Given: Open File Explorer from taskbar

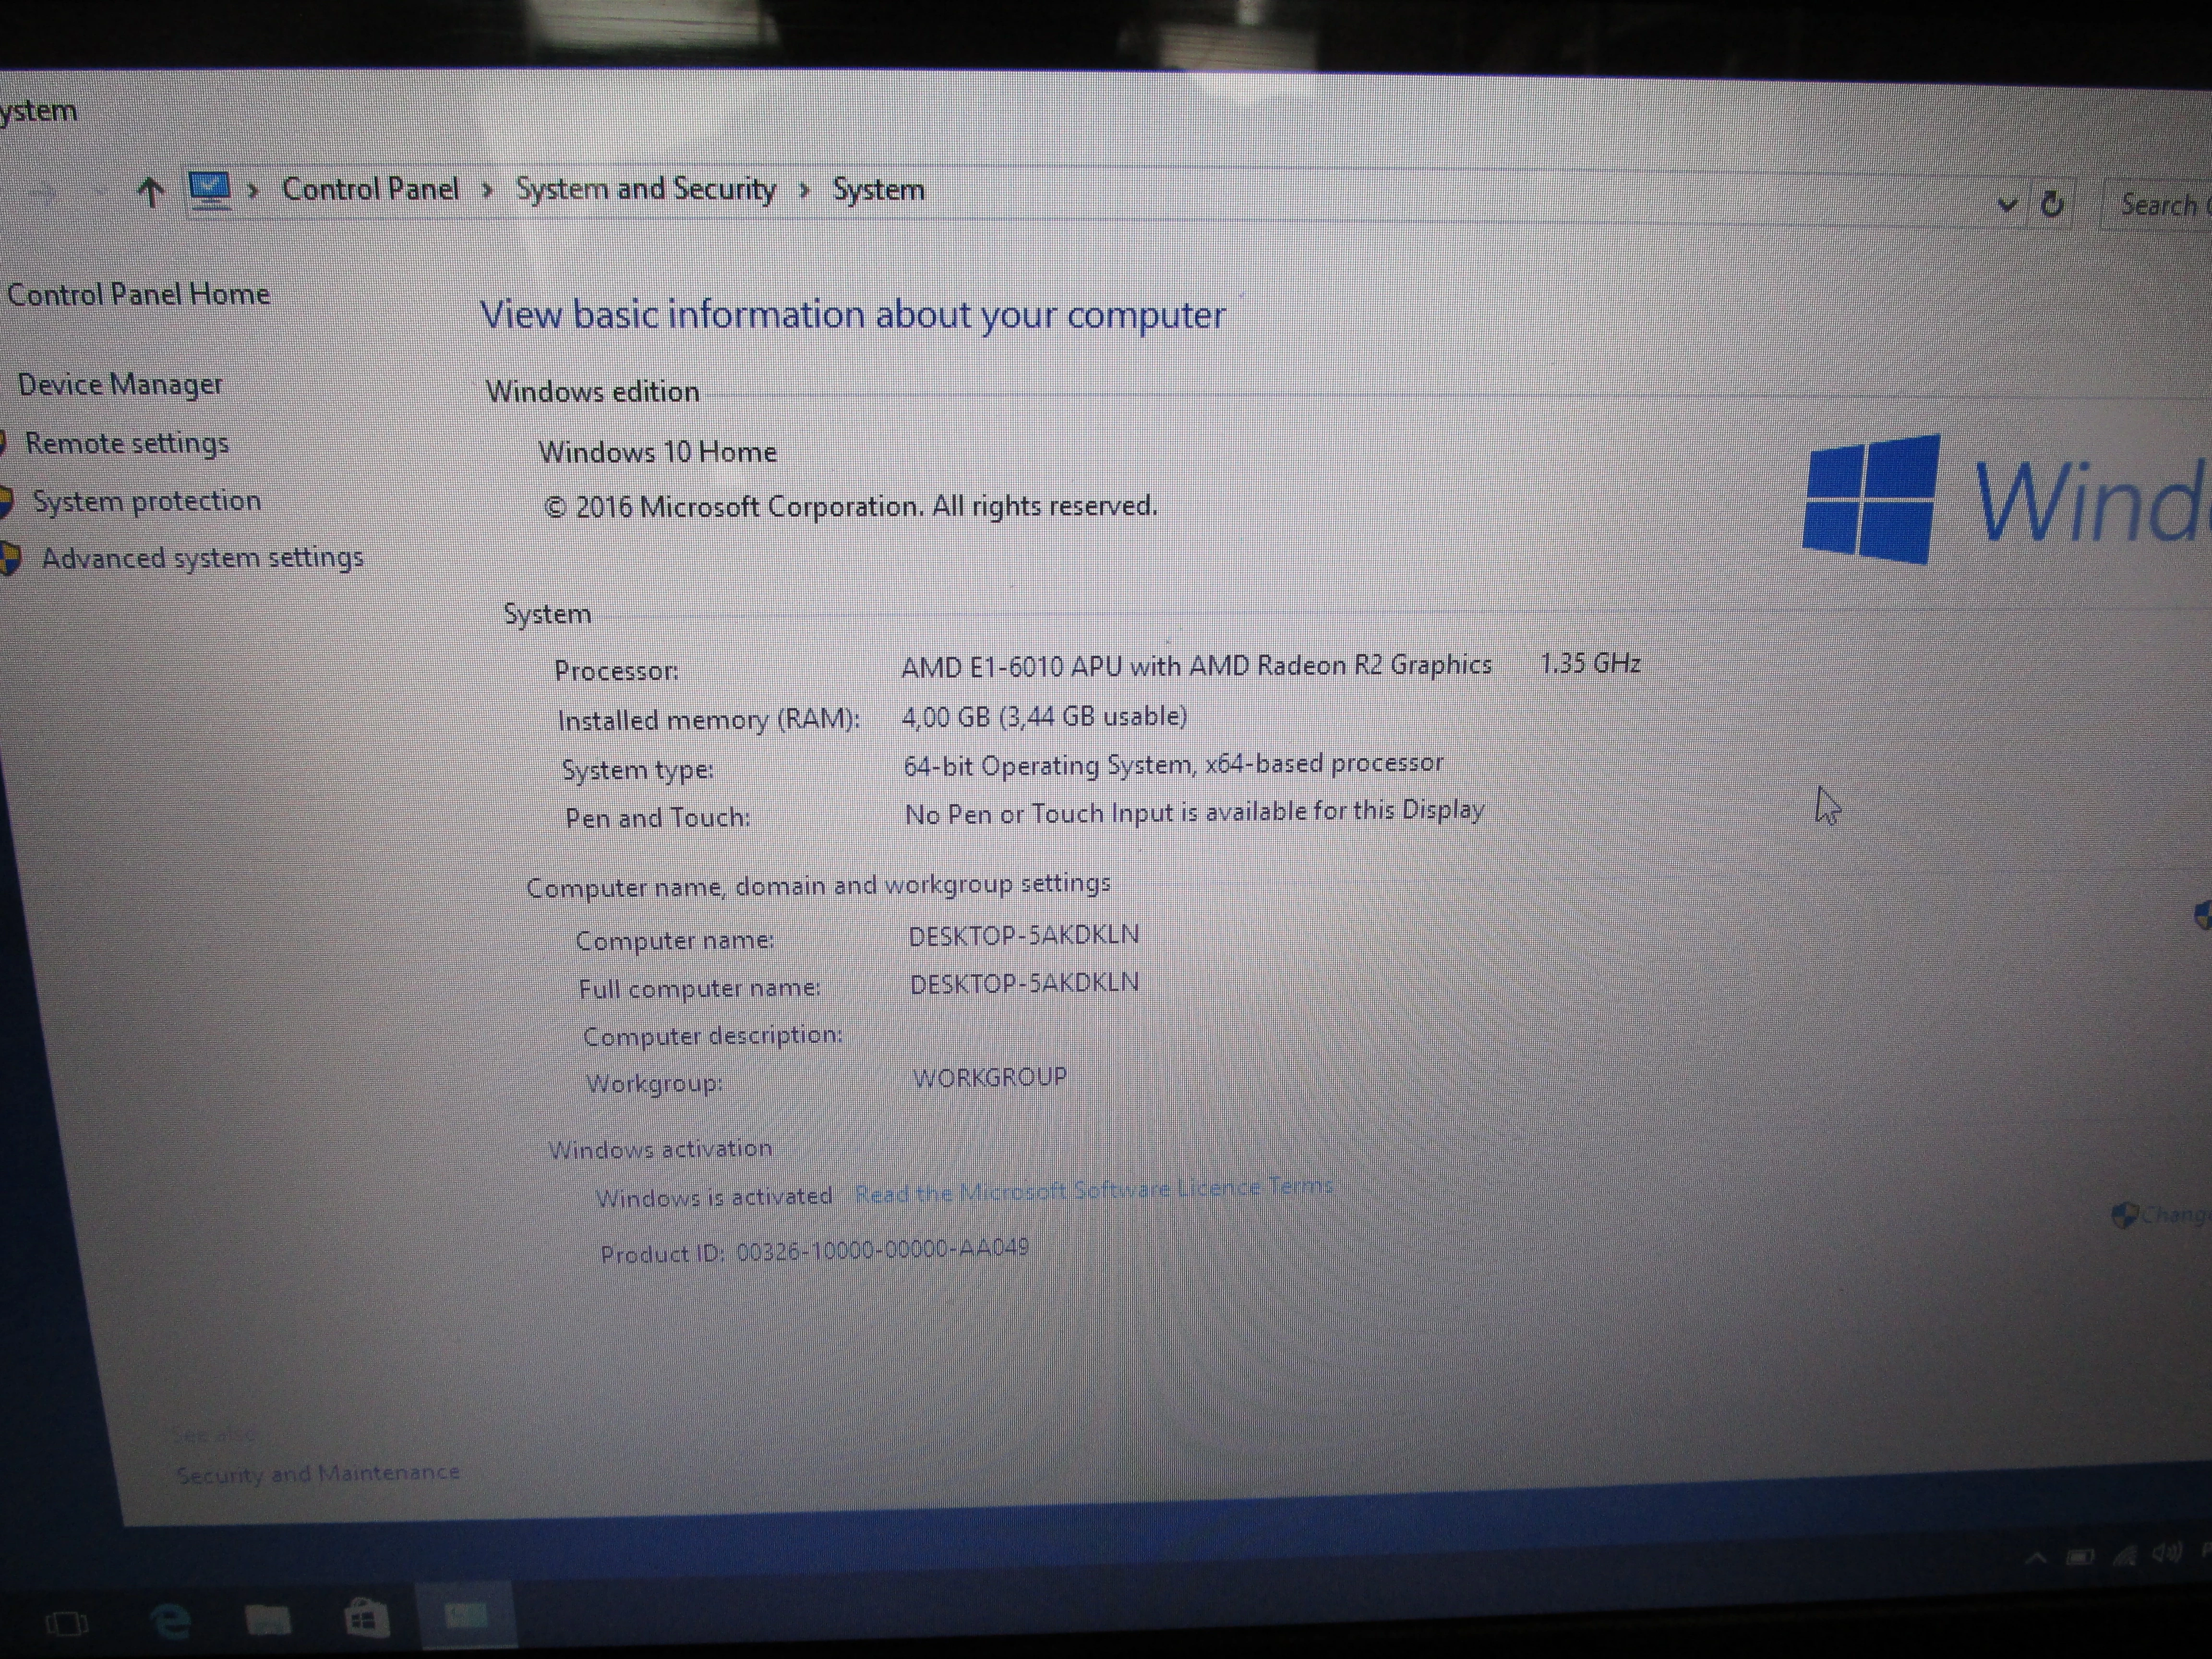Looking at the screenshot, I should pyautogui.click(x=268, y=1619).
